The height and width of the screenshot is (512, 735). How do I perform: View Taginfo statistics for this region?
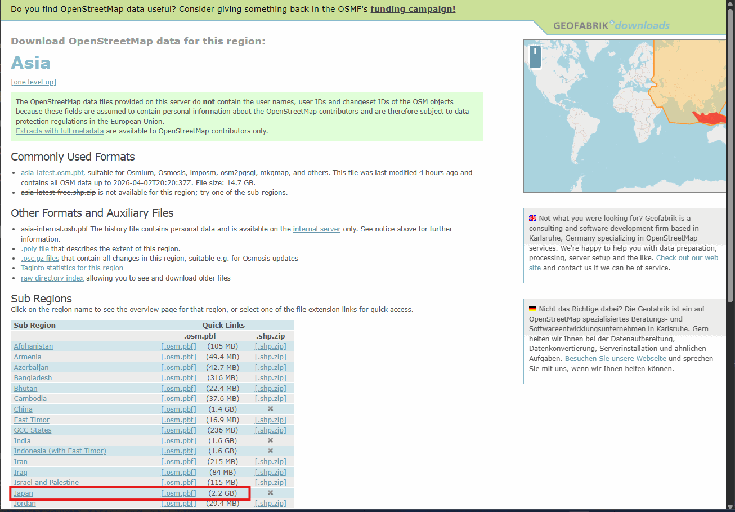tap(72, 268)
